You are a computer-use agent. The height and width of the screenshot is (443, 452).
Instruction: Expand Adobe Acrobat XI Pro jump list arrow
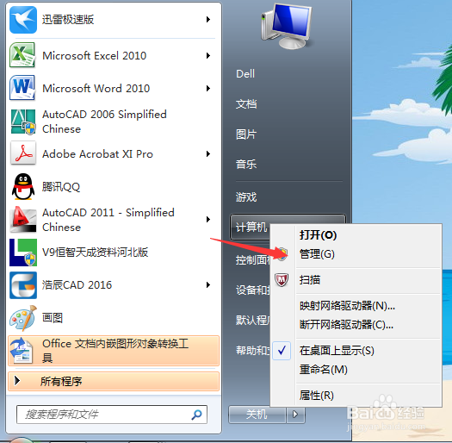(208, 153)
